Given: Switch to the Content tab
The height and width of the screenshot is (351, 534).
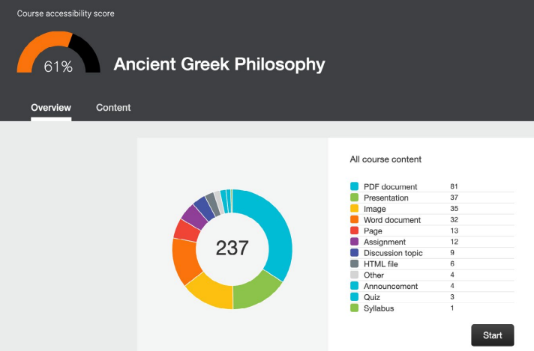Looking at the screenshot, I should click(x=113, y=108).
